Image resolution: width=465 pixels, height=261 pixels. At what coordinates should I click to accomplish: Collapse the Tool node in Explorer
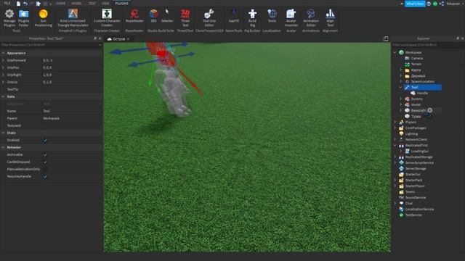click(x=400, y=87)
